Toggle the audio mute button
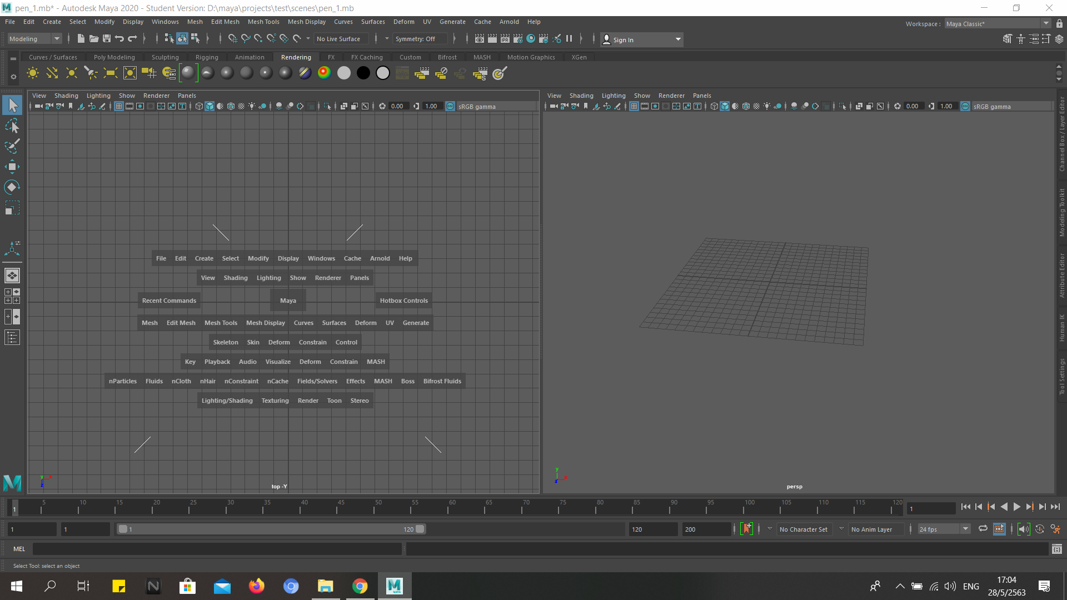 1024,529
